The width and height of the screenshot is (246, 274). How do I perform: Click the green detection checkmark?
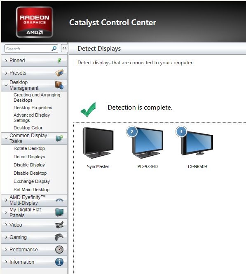(x=88, y=110)
